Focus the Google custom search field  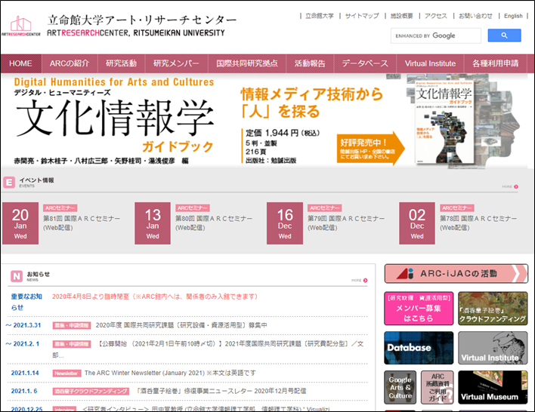point(436,35)
